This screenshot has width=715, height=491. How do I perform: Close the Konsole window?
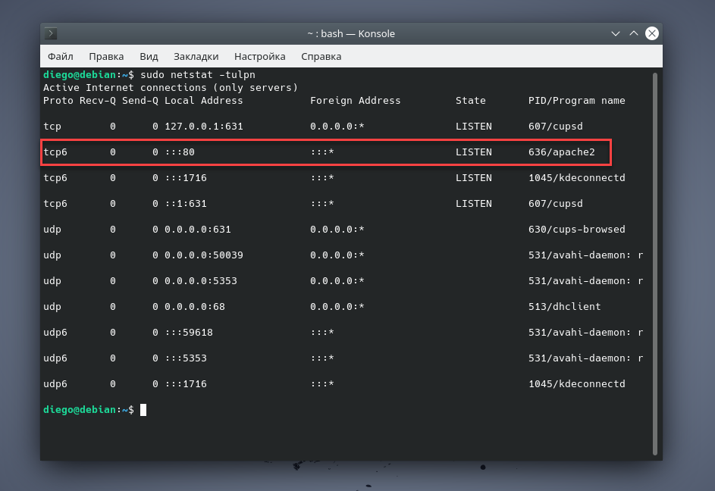651,33
